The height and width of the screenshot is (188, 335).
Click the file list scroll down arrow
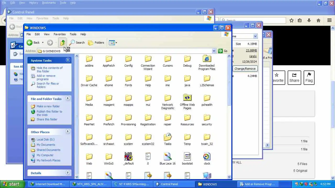click(x=229, y=177)
